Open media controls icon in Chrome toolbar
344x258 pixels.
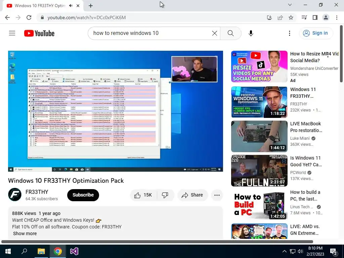[x=304, y=17]
